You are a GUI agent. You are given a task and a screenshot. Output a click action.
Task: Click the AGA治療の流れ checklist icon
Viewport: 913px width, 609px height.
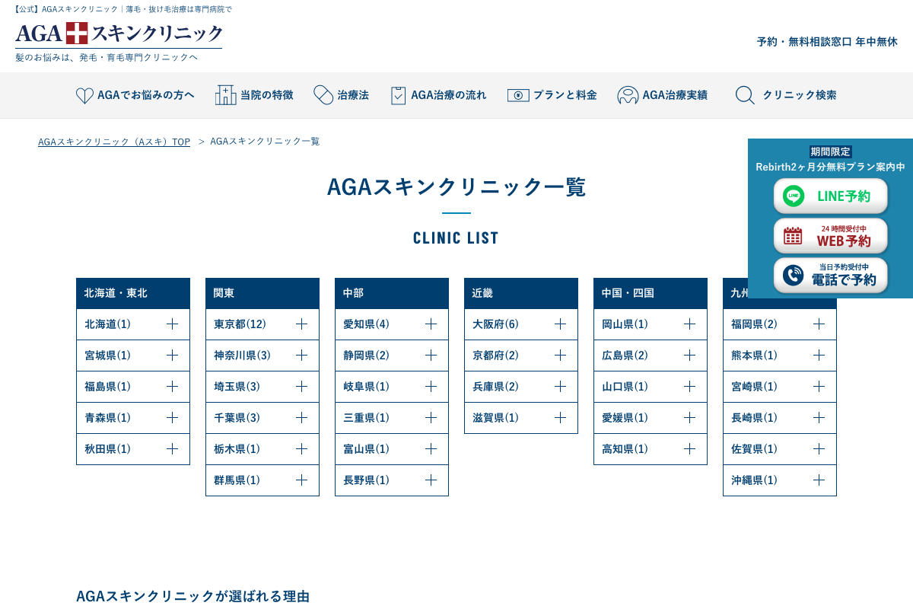coord(399,94)
